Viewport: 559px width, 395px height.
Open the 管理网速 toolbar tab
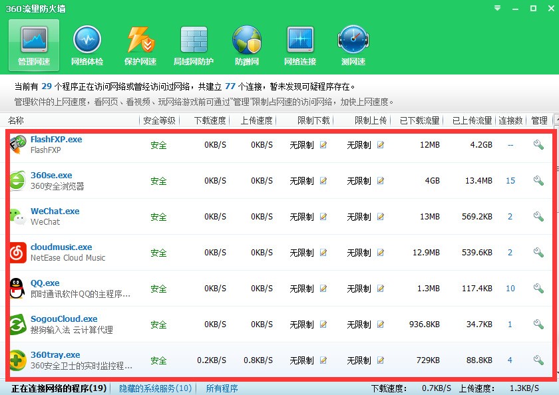pyautogui.click(x=34, y=45)
